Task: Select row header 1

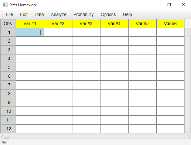Action: (8, 32)
